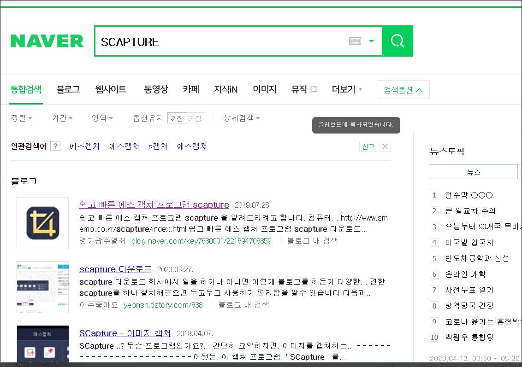Open news topic 방역당국 긴장

click(x=469, y=306)
